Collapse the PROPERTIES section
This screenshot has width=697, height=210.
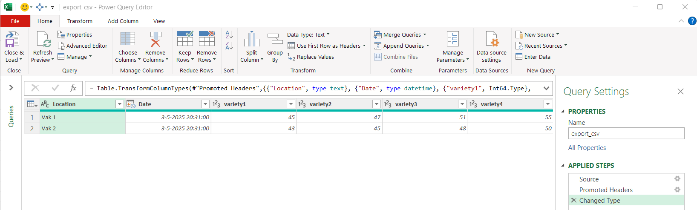[563, 111]
